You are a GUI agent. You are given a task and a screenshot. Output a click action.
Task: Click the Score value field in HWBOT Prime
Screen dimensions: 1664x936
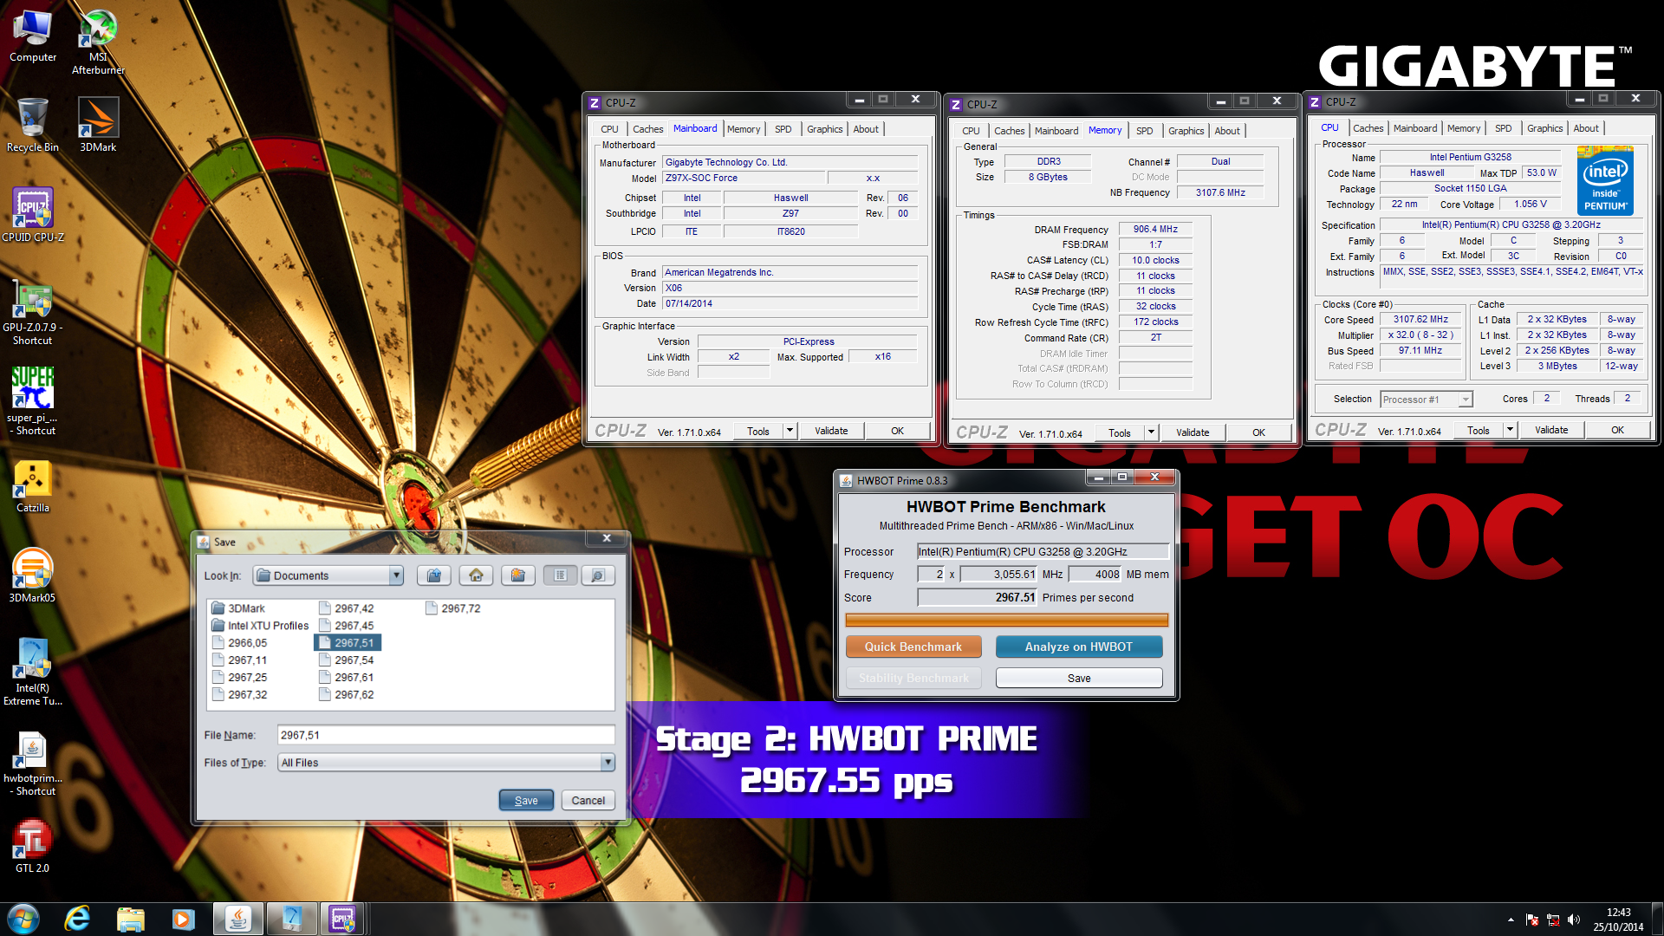[977, 598]
